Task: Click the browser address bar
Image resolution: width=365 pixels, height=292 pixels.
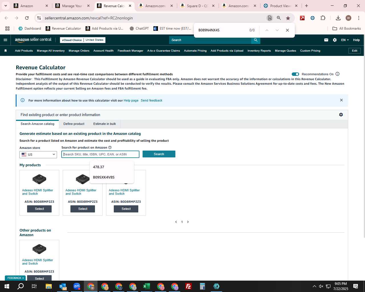Action: point(154,18)
